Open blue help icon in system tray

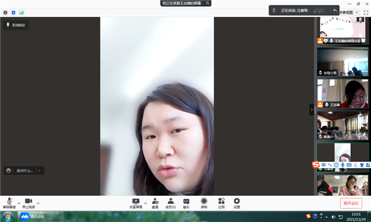(315, 216)
